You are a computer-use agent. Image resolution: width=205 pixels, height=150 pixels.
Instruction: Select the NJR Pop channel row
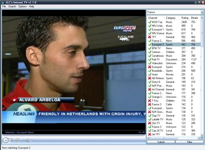point(174,86)
